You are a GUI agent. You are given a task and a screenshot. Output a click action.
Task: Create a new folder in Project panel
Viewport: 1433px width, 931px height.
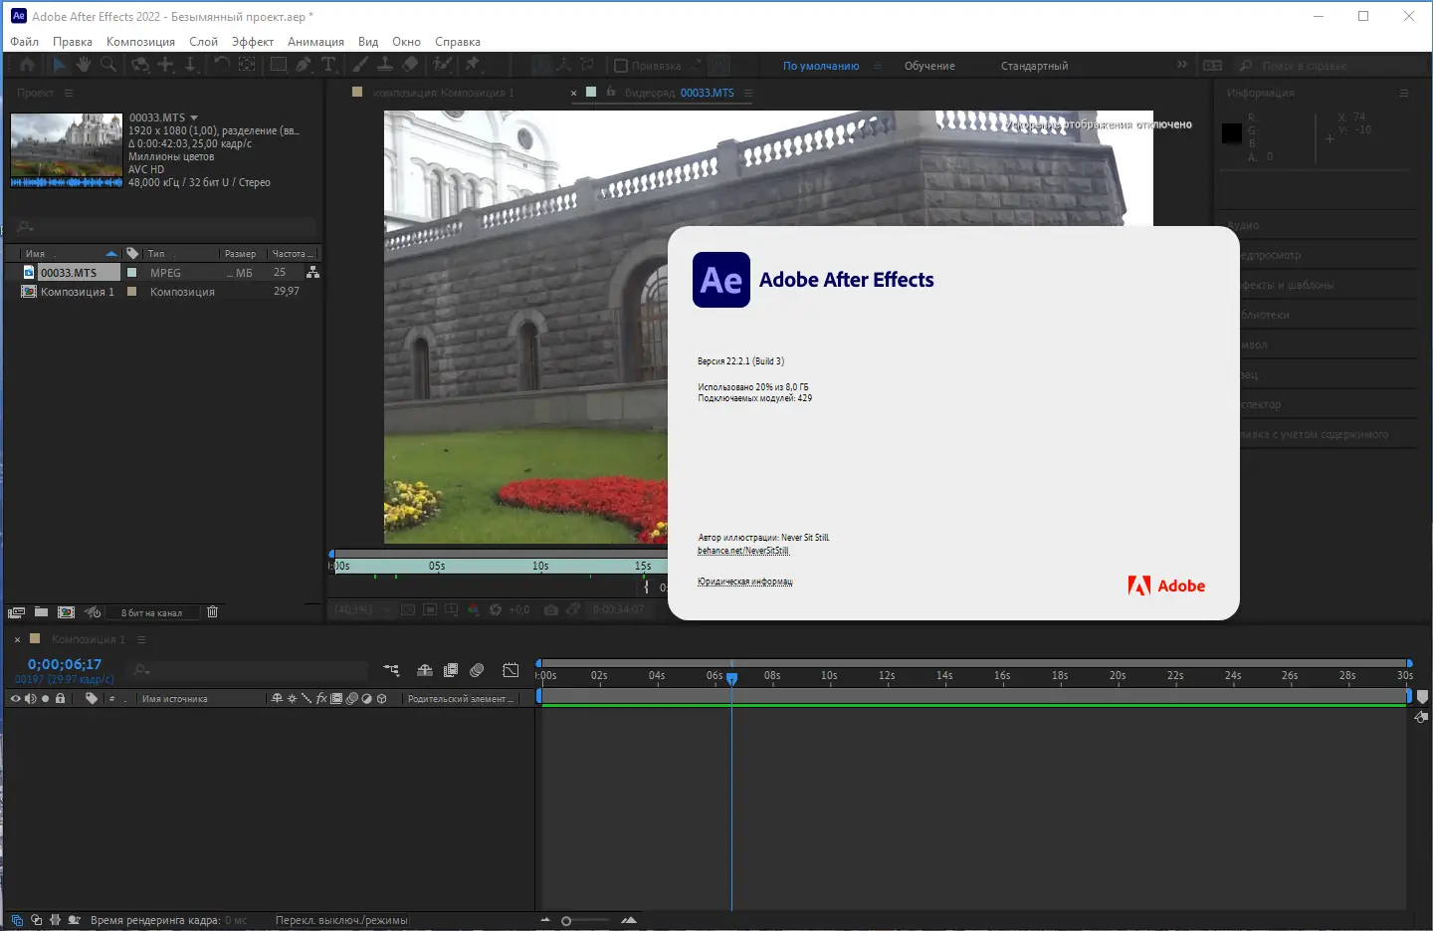(41, 612)
